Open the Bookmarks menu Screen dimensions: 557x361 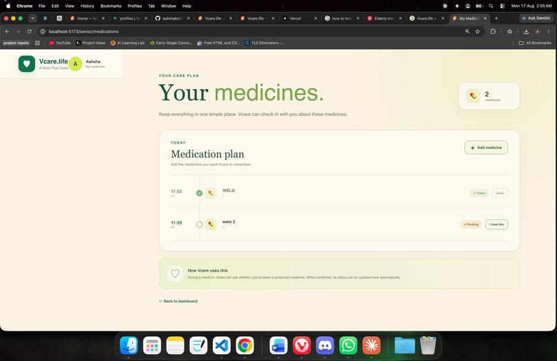pos(111,6)
